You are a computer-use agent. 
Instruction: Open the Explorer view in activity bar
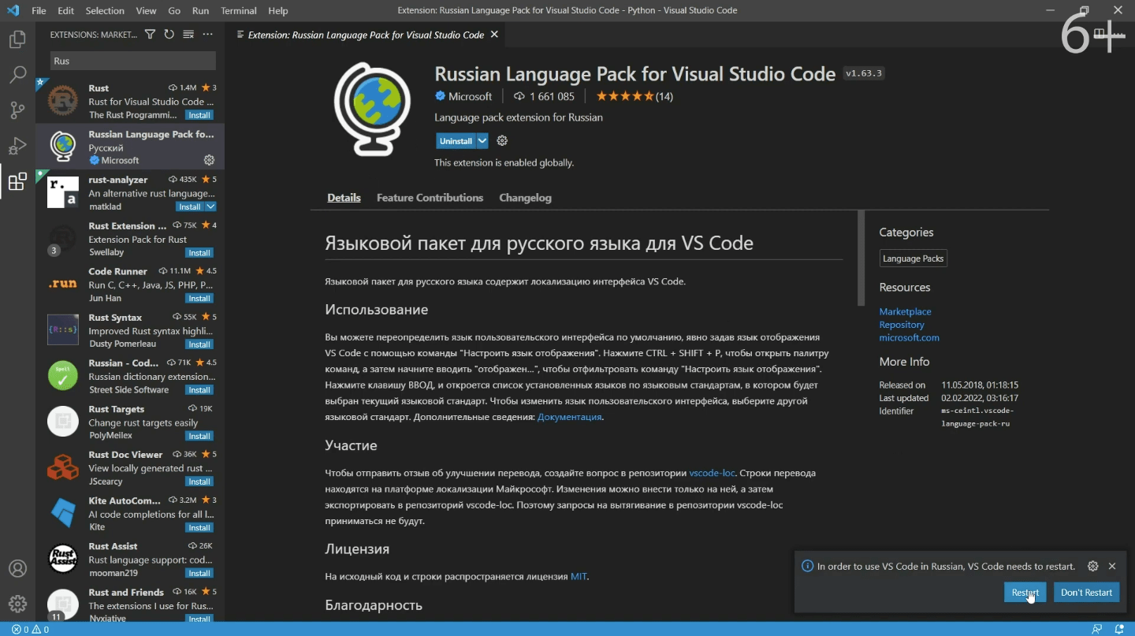point(17,39)
